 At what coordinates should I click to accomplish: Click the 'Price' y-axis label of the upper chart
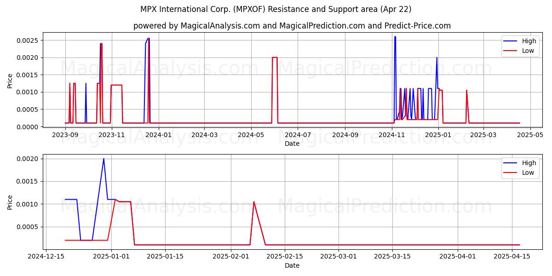(10, 80)
